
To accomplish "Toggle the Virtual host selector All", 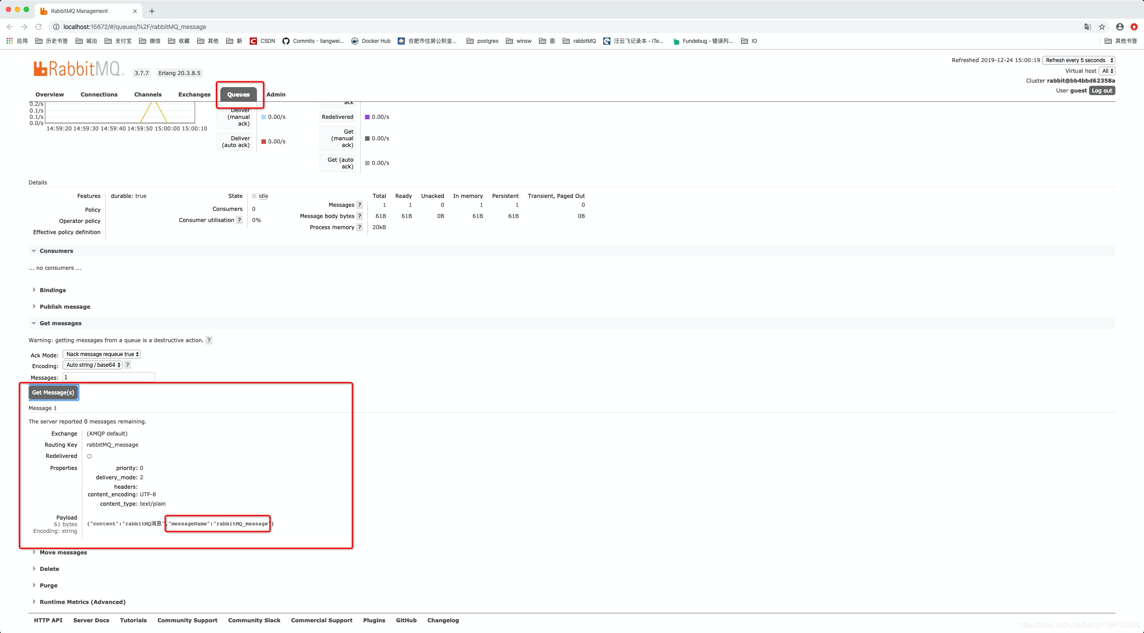I will 1106,70.
